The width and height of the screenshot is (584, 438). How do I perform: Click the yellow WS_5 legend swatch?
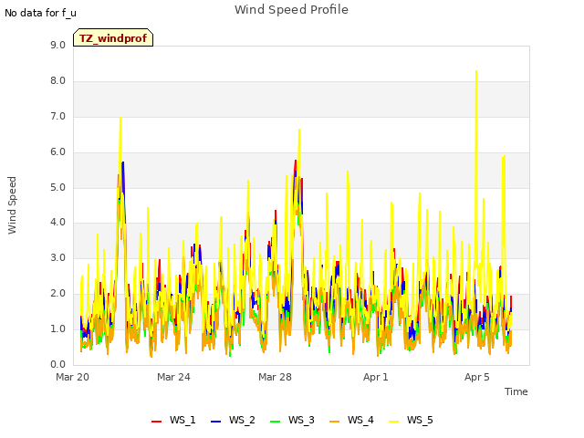pyautogui.click(x=393, y=422)
